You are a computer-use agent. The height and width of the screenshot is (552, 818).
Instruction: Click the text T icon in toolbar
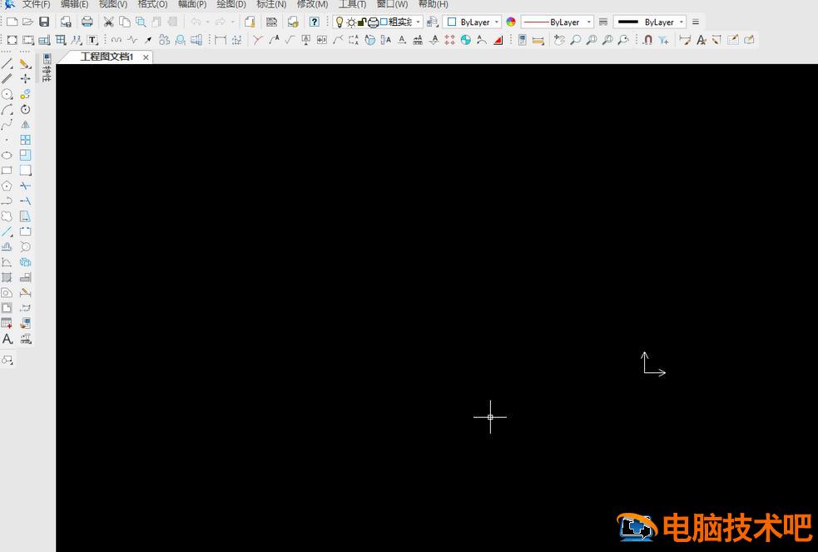[x=92, y=40]
